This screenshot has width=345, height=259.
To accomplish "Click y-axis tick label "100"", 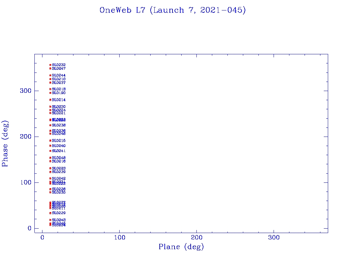I will 26,182.
